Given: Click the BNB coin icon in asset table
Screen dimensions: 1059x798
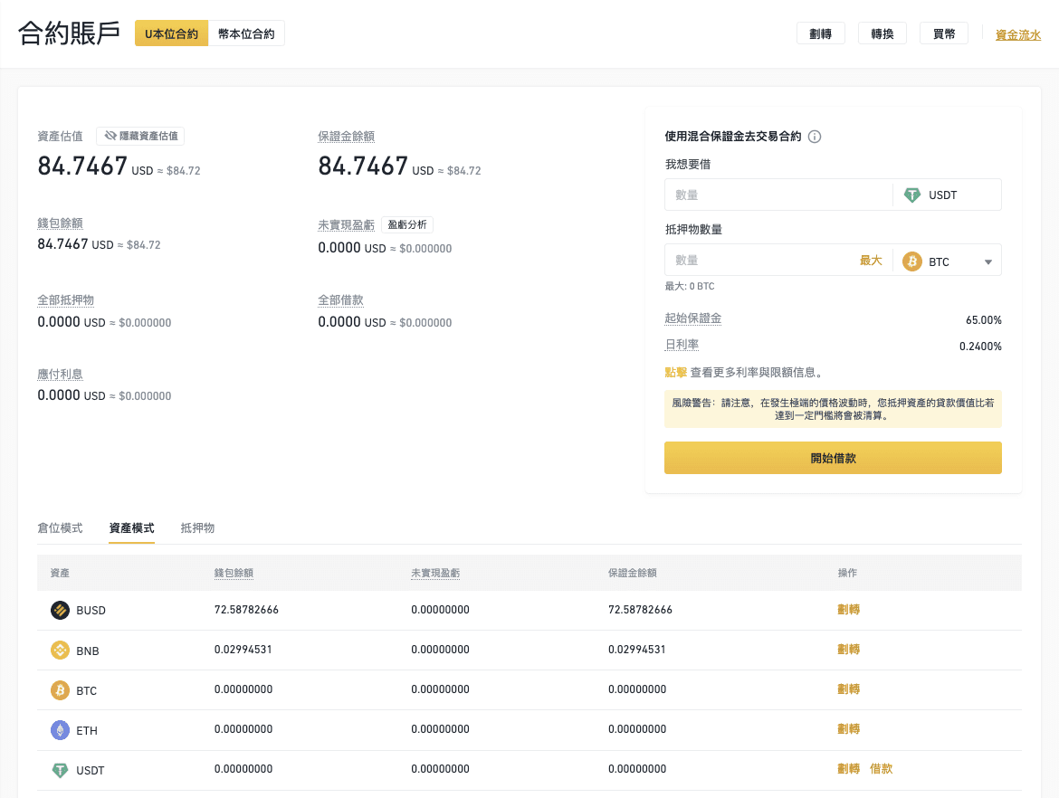Looking at the screenshot, I should point(60,651).
